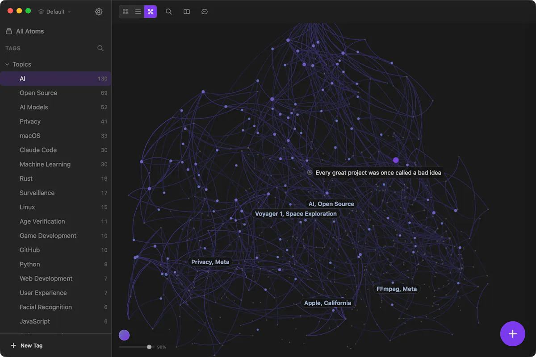The width and height of the screenshot is (536, 357).
Task: Click the "FFmpeg, Meta" cluster label
Action: [397, 289]
